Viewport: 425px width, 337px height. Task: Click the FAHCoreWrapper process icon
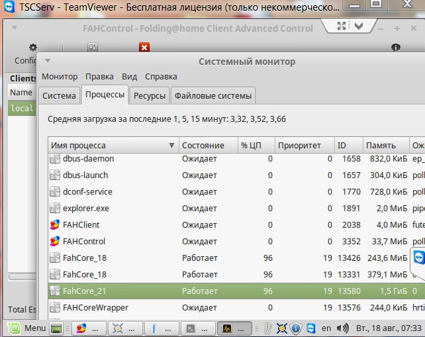(55, 307)
